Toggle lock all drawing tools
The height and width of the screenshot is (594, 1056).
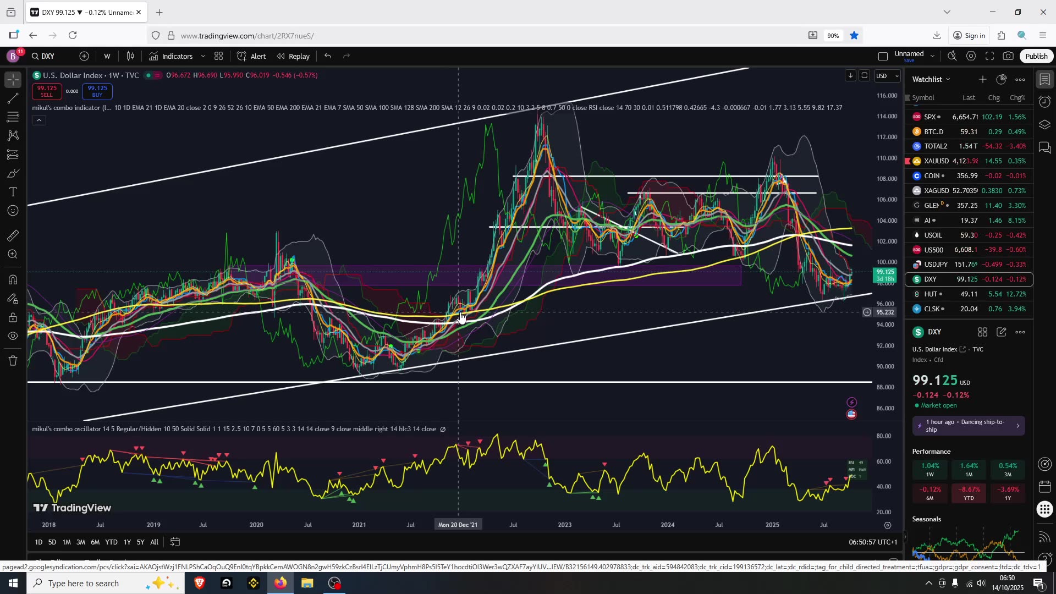click(x=13, y=317)
